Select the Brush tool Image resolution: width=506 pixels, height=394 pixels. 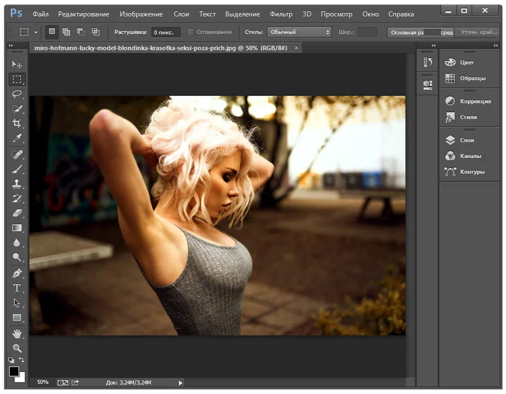pyautogui.click(x=17, y=169)
